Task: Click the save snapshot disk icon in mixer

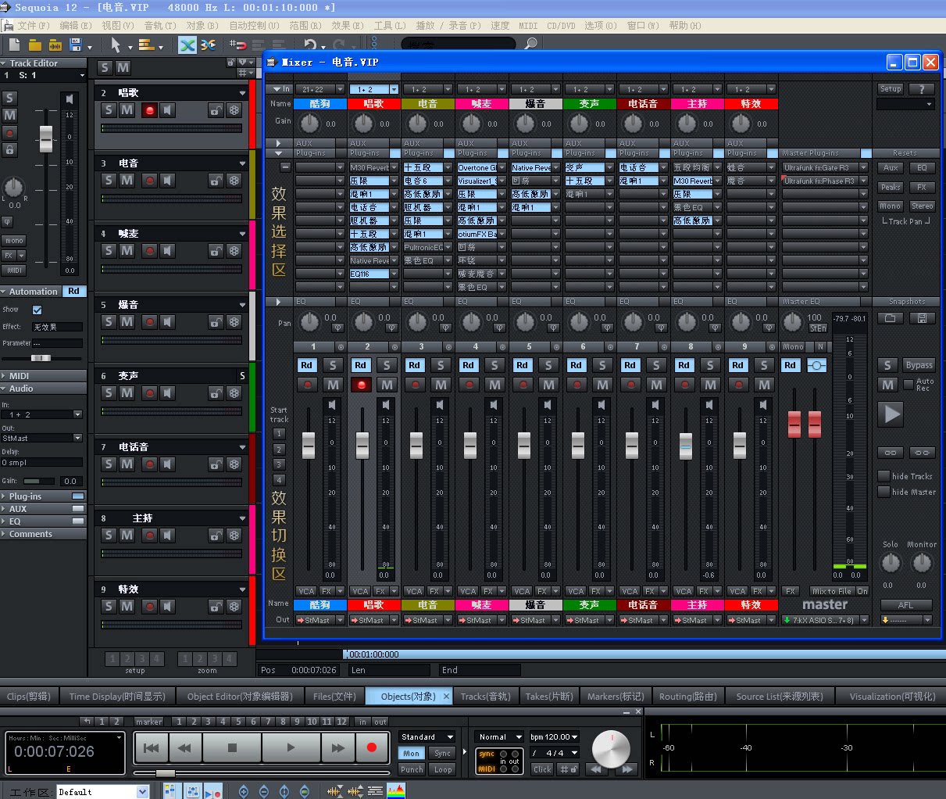Action: pos(922,318)
